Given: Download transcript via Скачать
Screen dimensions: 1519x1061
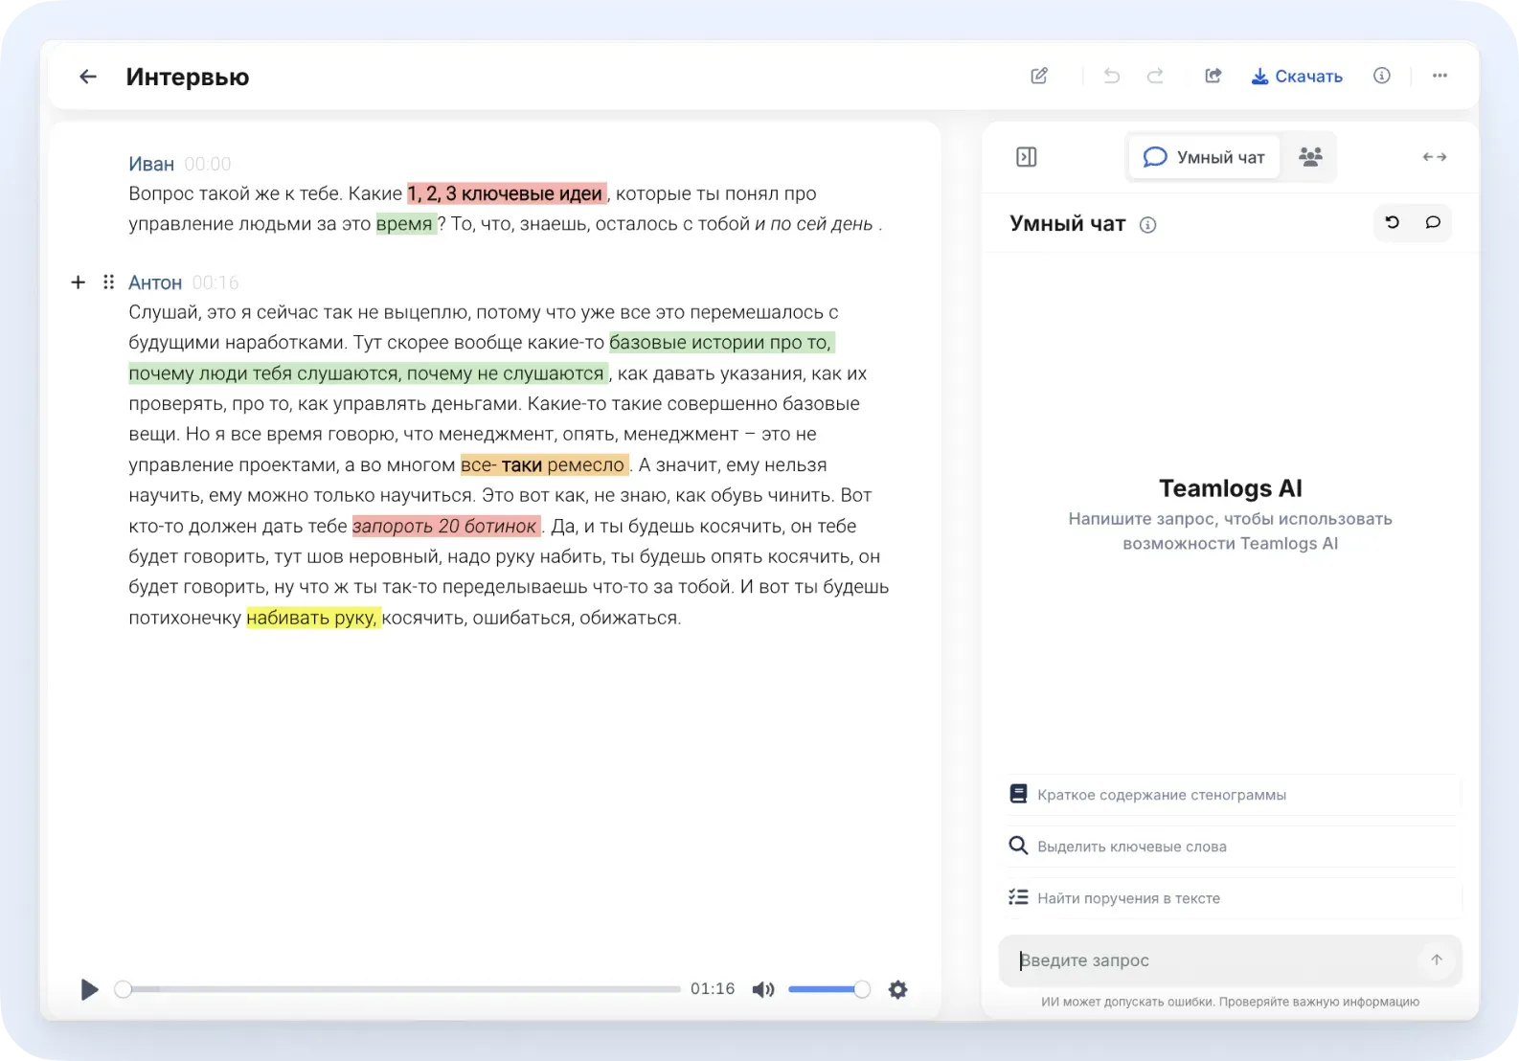Looking at the screenshot, I should [1297, 76].
